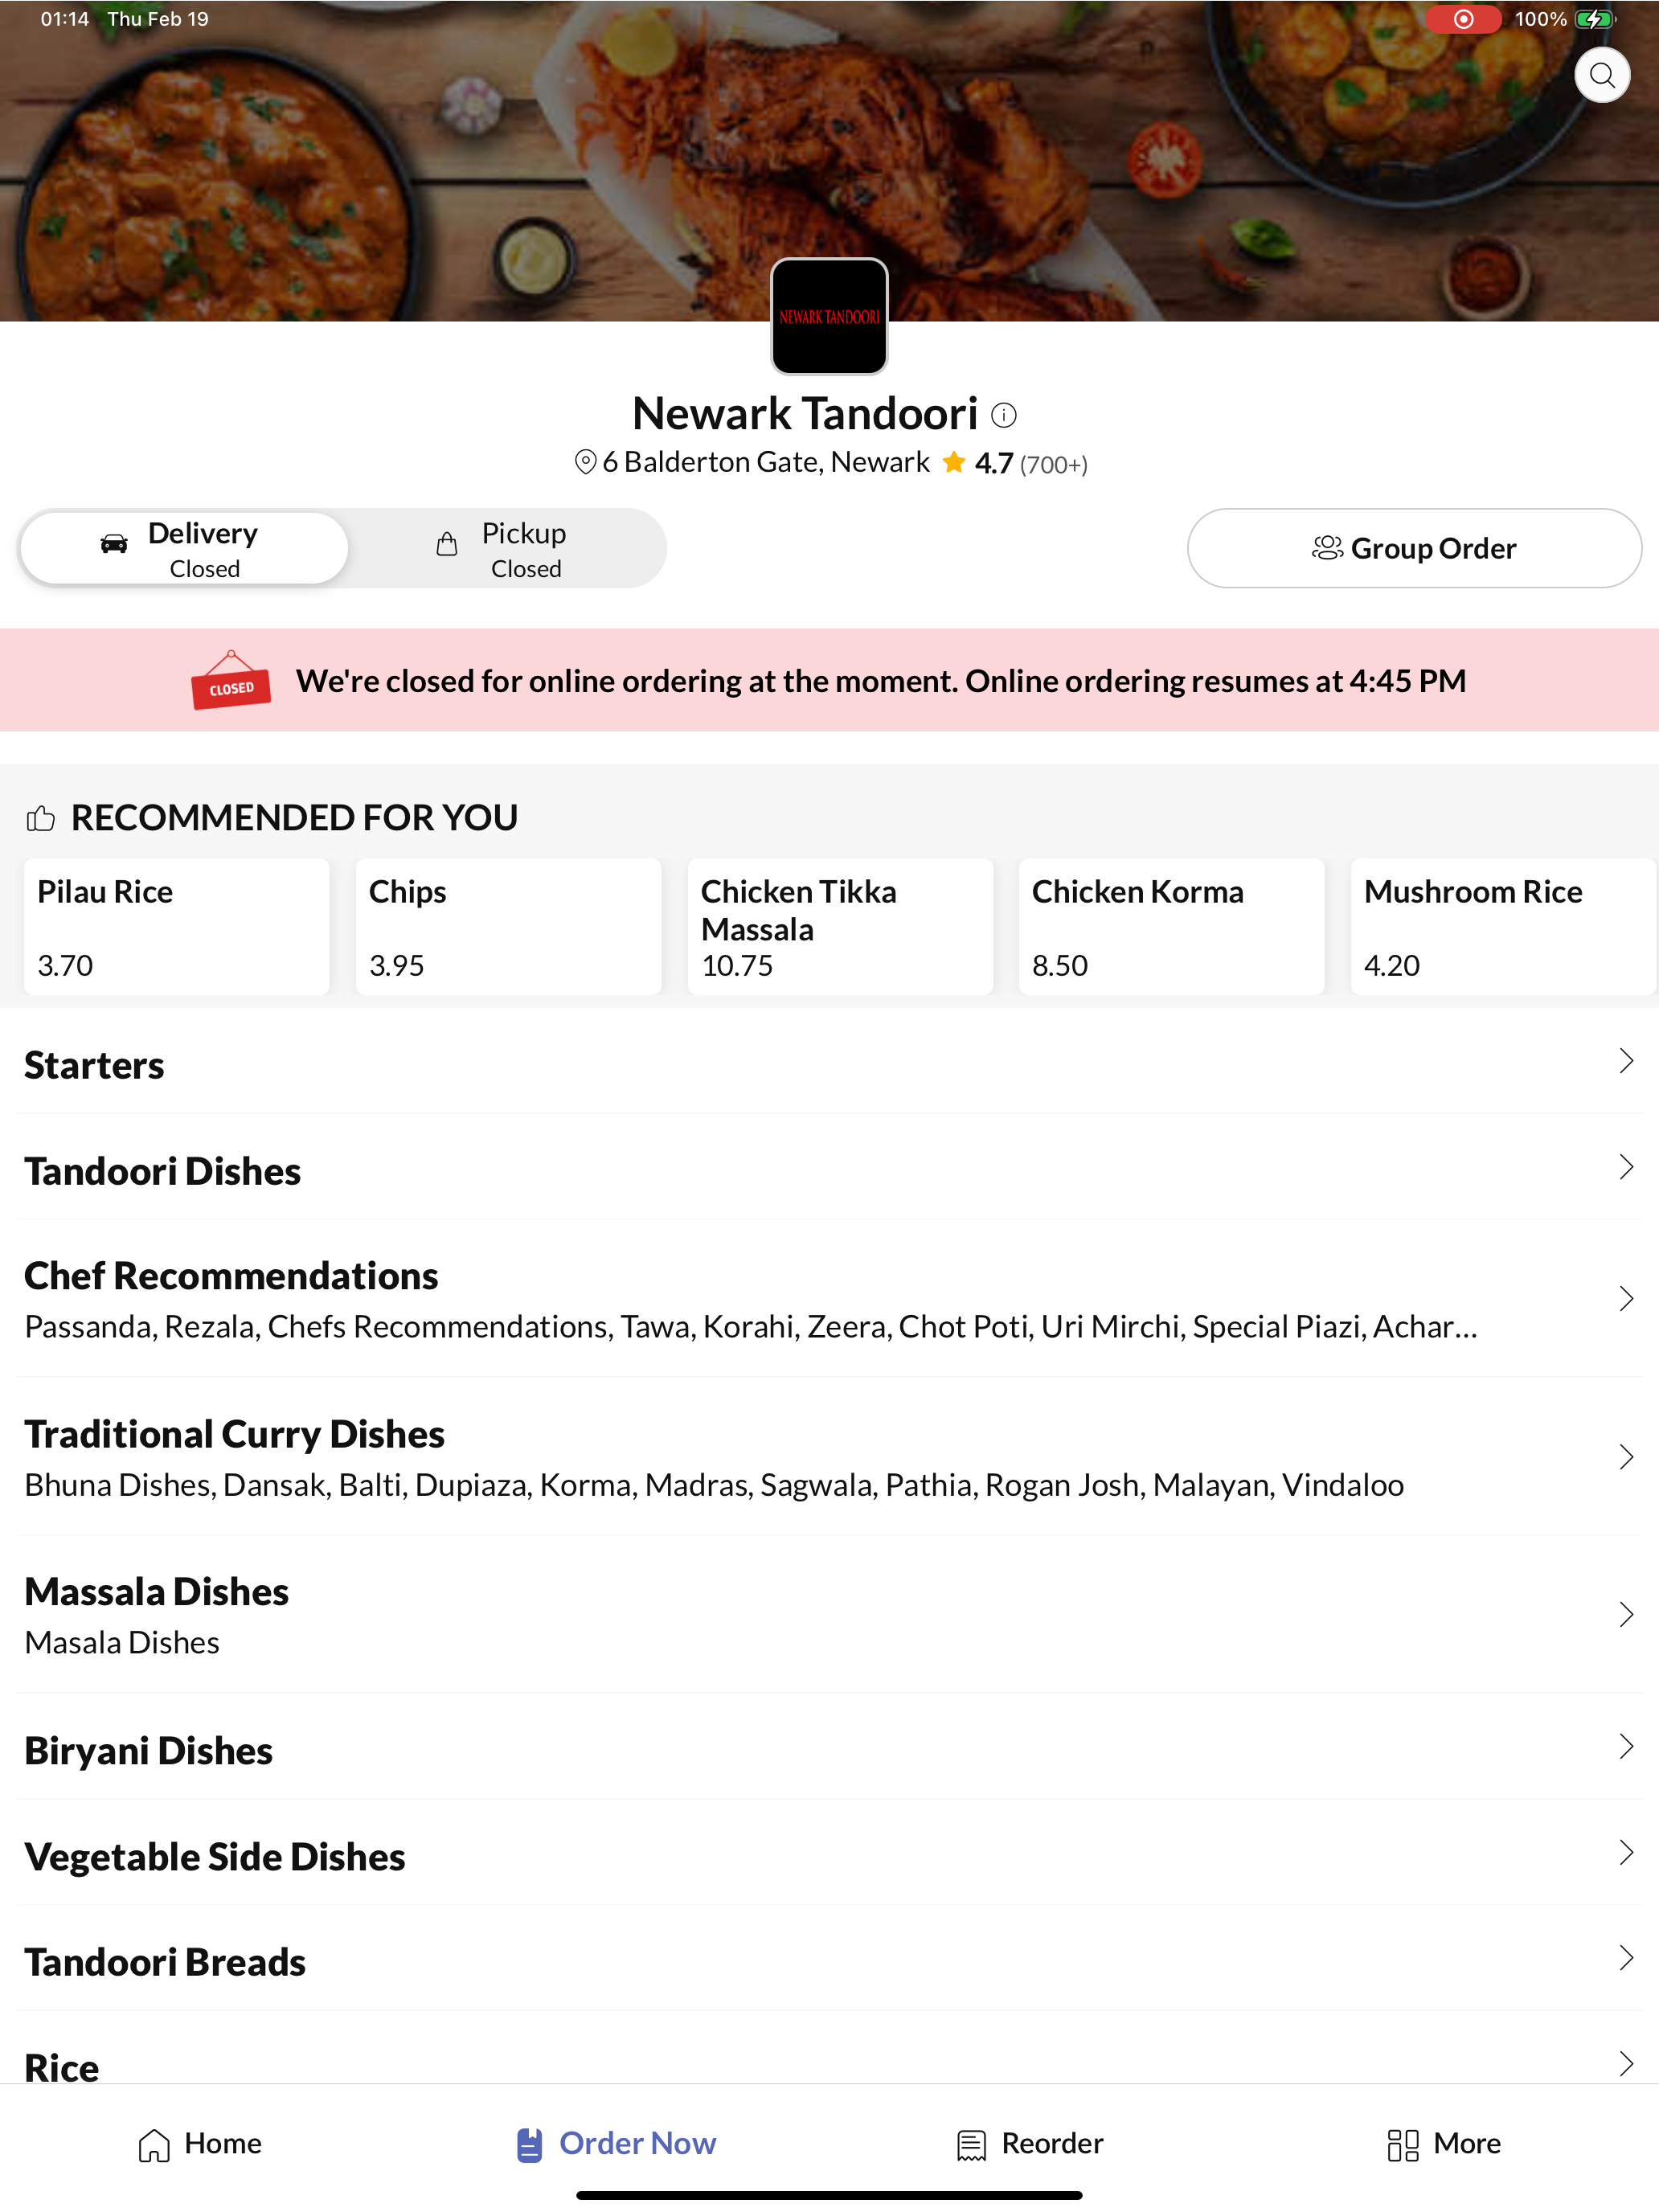Choose Pilau Rice recommended item
Viewport: 1659px width, 2212px height.
[177, 926]
